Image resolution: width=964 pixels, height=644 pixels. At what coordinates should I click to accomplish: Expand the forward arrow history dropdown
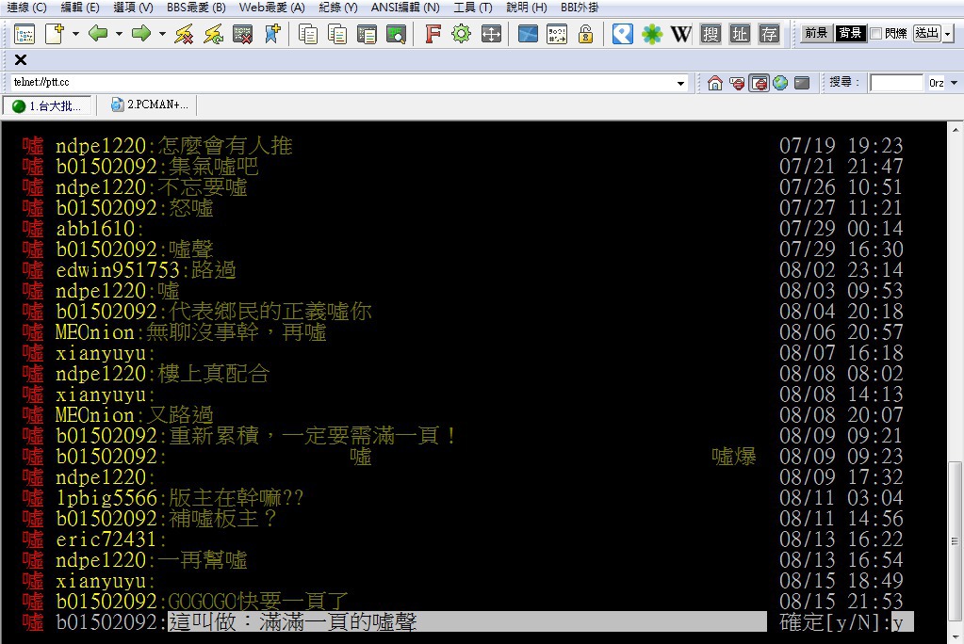162,34
